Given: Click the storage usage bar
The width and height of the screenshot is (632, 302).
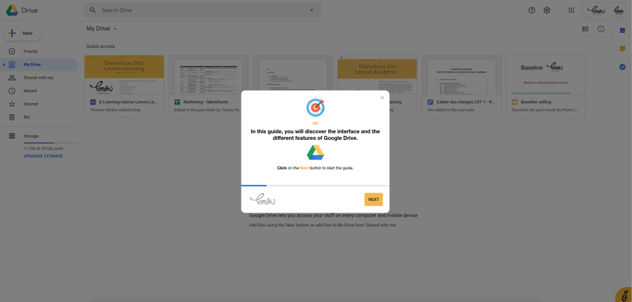Looking at the screenshot, I should click(51, 142).
